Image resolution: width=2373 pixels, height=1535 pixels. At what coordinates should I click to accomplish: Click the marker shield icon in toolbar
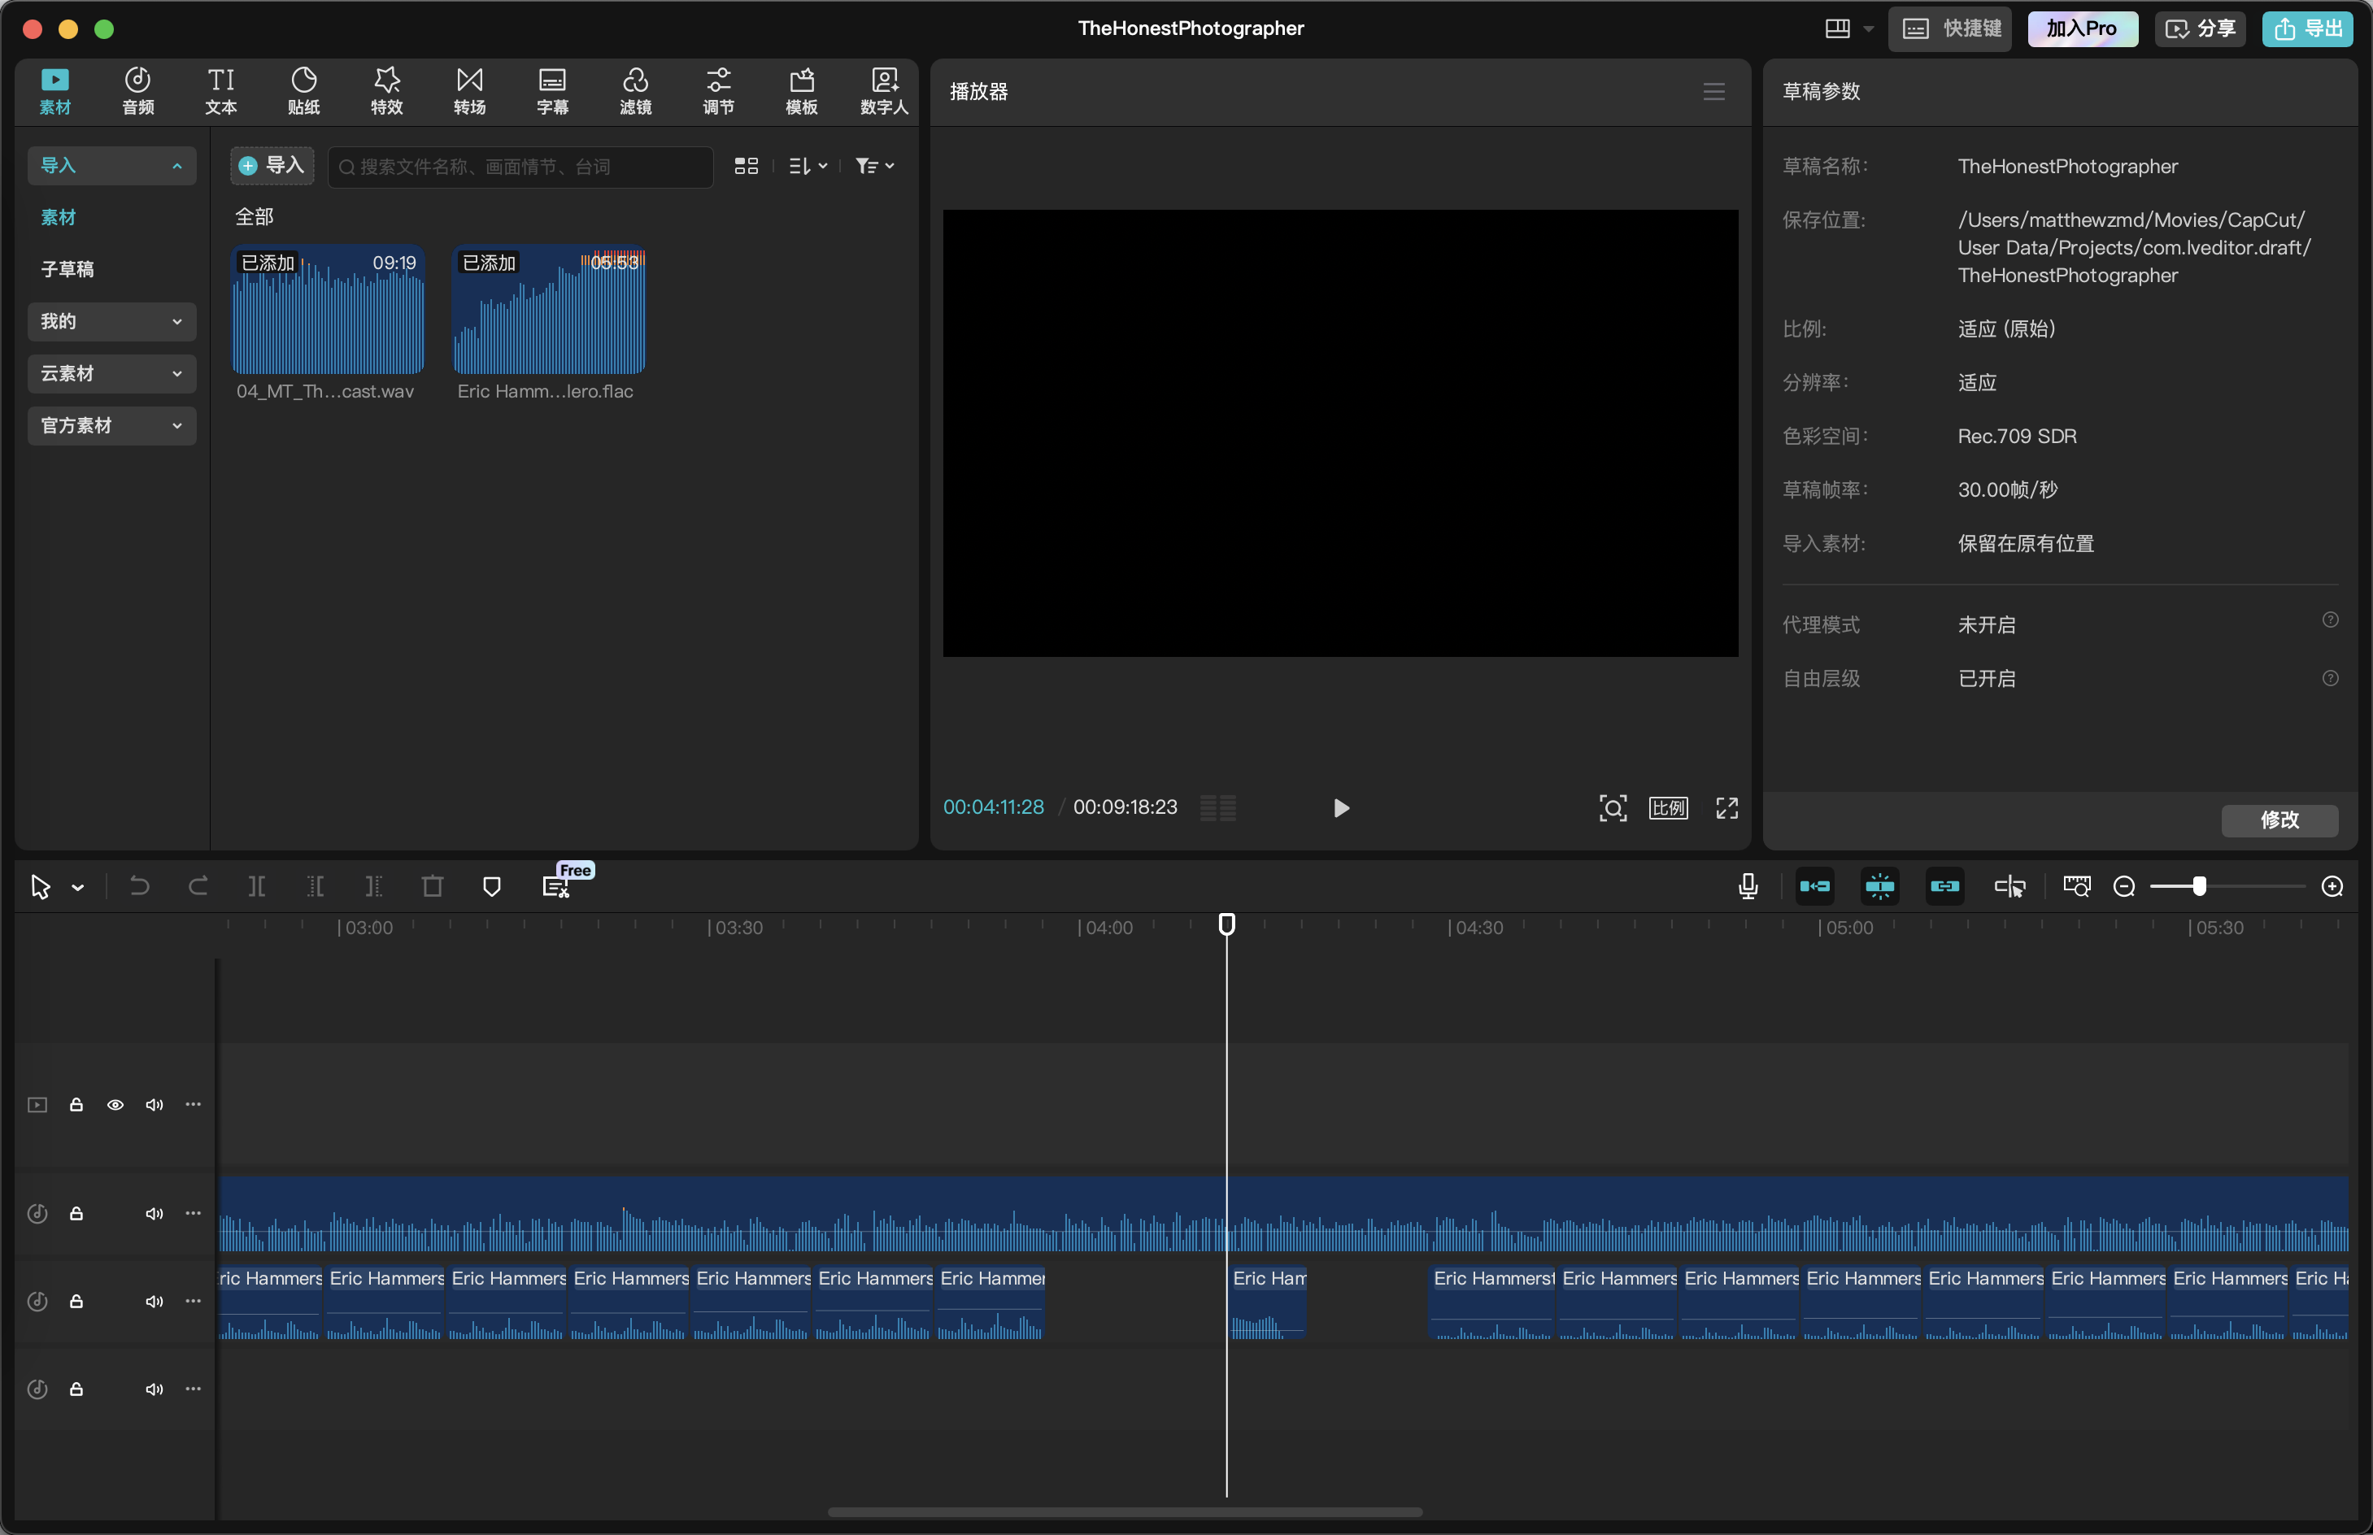click(x=491, y=886)
